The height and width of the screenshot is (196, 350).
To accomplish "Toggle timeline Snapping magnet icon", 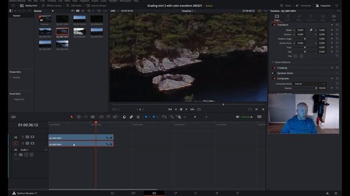I will [x=124, y=117].
